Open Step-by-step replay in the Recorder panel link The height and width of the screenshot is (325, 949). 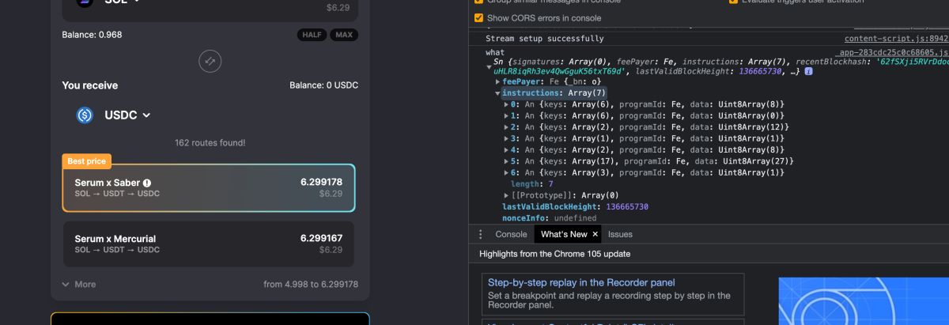click(581, 282)
